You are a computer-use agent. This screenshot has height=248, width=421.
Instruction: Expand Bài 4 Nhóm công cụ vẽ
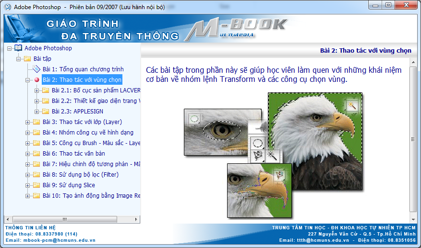pos(27,133)
